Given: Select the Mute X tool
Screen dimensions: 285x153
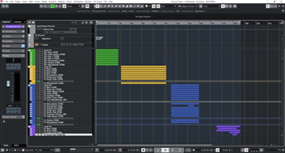Looking at the screenshot, I should 120,6.
